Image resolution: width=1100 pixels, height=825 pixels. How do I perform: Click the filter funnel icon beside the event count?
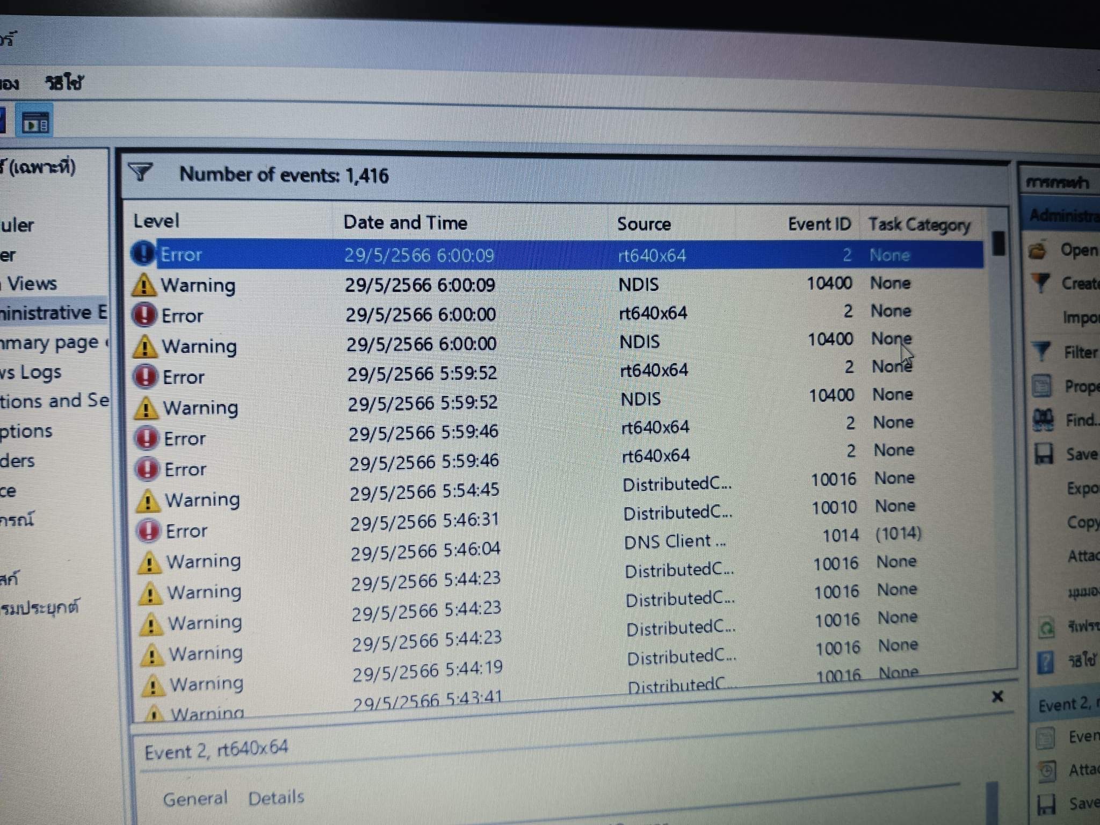[x=141, y=172]
